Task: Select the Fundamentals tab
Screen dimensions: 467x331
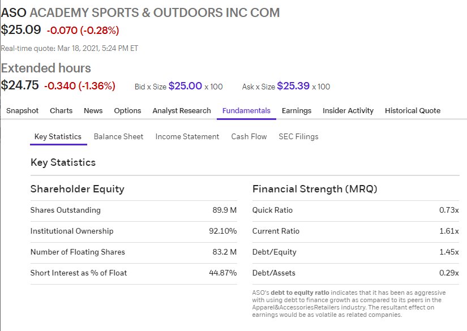Action: click(246, 111)
